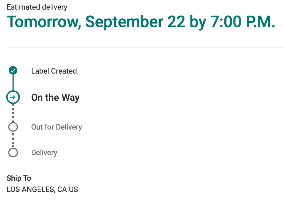Click the LOS ANGELES, CA US address
Image resolution: width=283 pixels, height=201 pixels.
click(x=42, y=190)
